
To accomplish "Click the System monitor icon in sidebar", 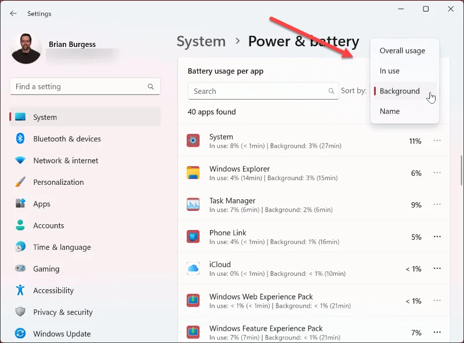I will 20,117.
